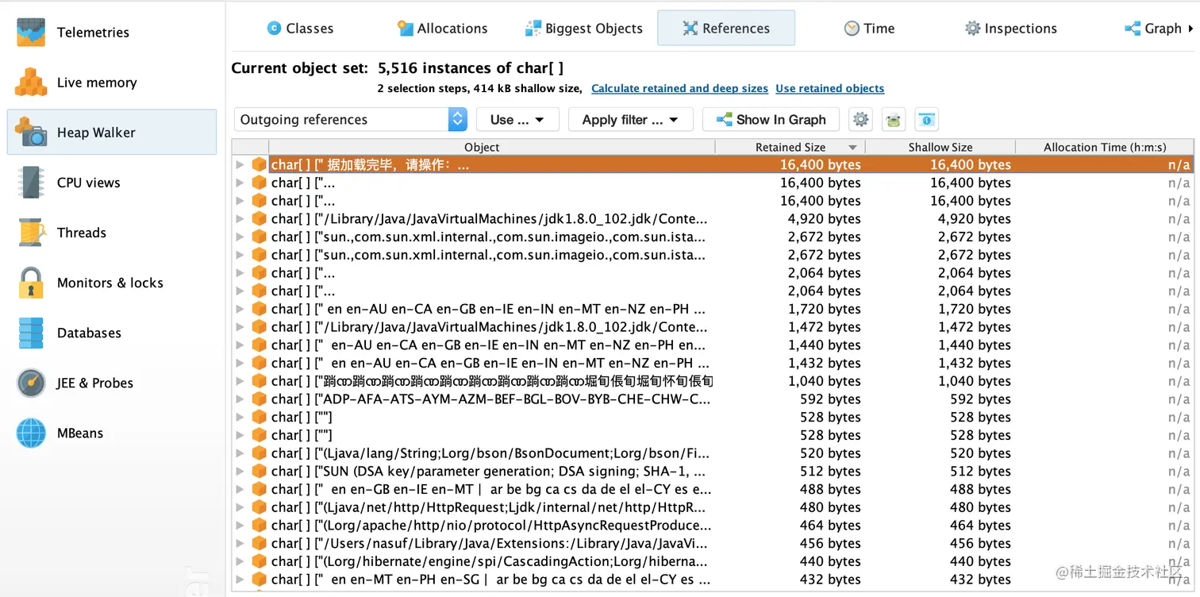Click the Use retained objects link
1200x597 pixels.
(x=829, y=89)
